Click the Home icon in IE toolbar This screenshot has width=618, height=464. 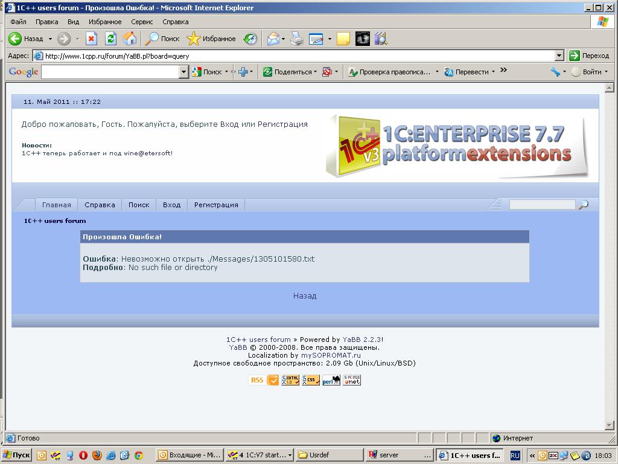click(130, 39)
